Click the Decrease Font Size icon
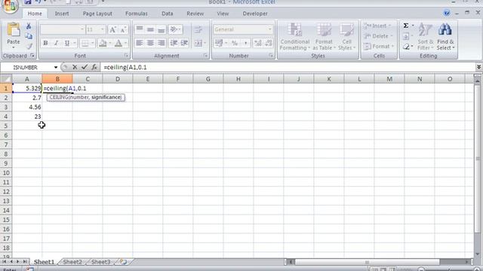 (123, 29)
